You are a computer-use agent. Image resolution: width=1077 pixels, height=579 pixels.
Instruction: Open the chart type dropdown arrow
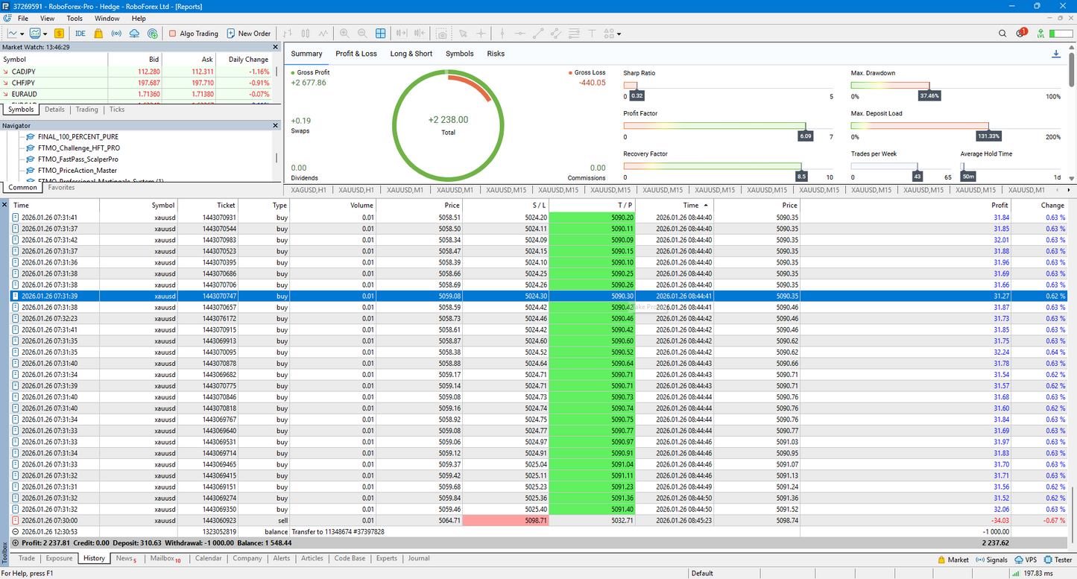(x=45, y=34)
